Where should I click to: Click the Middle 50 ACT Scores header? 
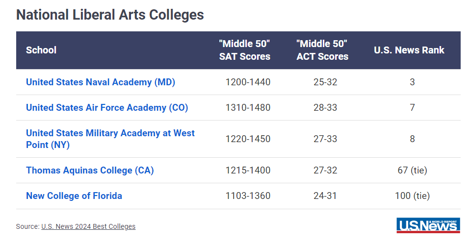point(322,50)
